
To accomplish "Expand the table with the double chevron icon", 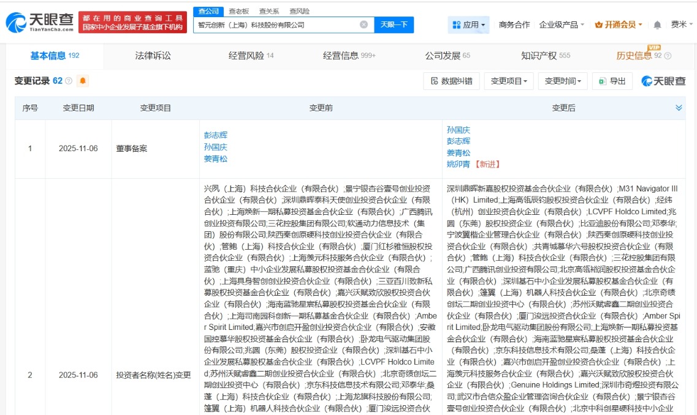I will pyautogui.click(x=679, y=108).
